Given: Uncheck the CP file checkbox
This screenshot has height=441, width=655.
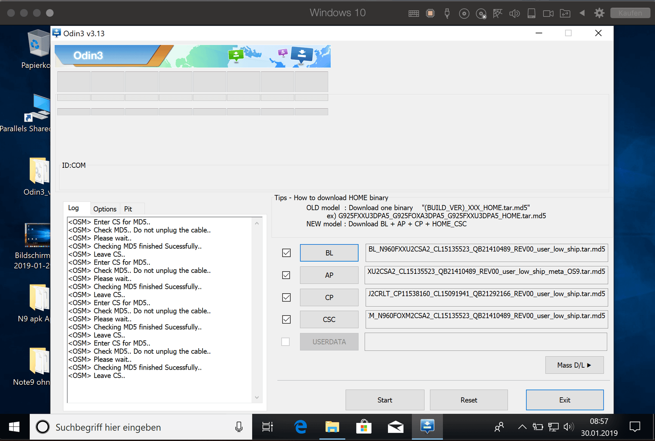Looking at the screenshot, I should 286,297.
